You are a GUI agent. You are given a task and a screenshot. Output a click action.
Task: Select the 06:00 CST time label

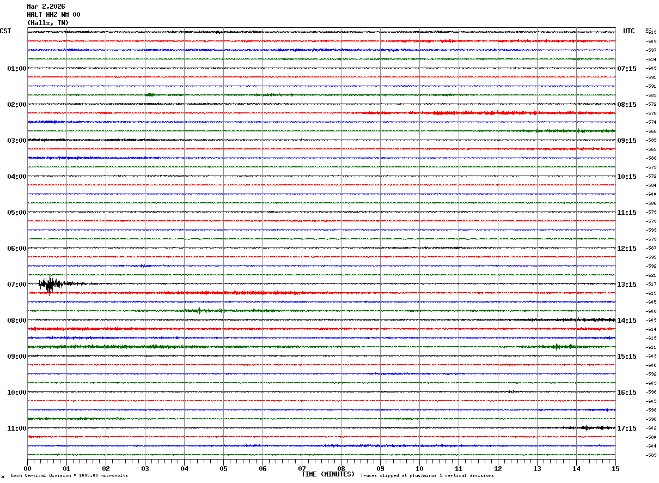click(x=17, y=249)
